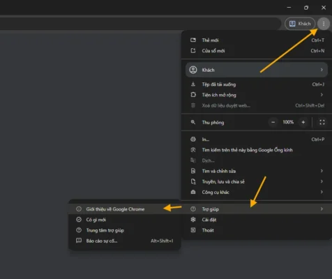
Task: Click the Thoát exit icon
Action: [193, 230]
